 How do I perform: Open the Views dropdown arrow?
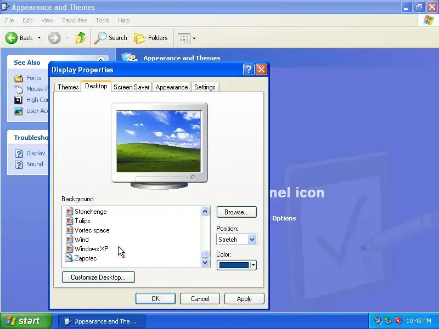(194, 38)
